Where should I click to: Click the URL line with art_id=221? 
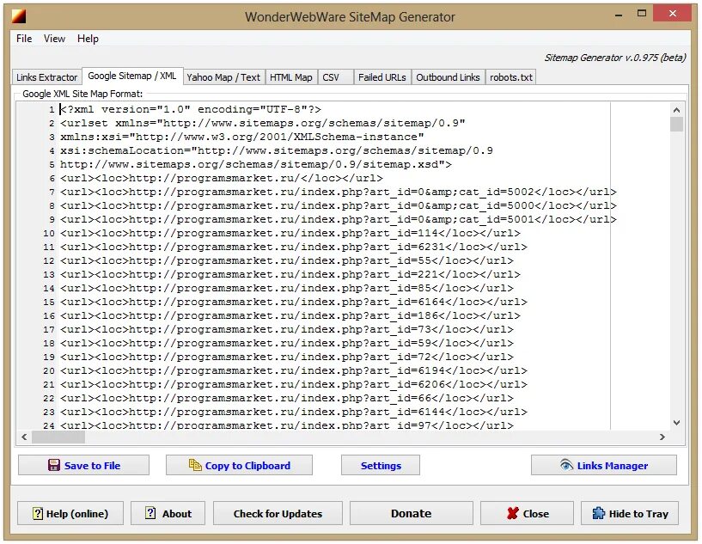pyautogui.click(x=290, y=274)
